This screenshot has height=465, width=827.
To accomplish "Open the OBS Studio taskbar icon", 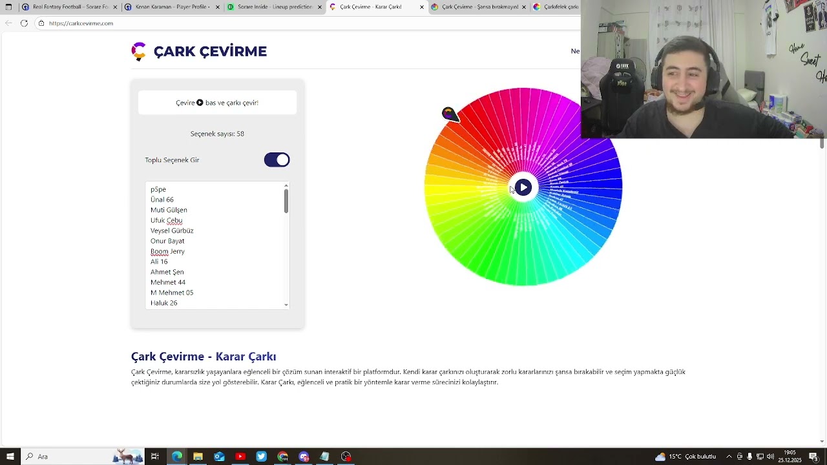I will pos(346,457).
